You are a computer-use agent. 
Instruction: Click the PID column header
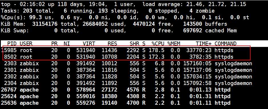[12, 44]
